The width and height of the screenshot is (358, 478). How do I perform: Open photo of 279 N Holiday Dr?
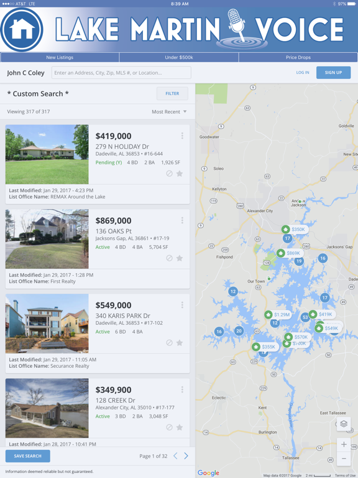[x=47, y=154]
